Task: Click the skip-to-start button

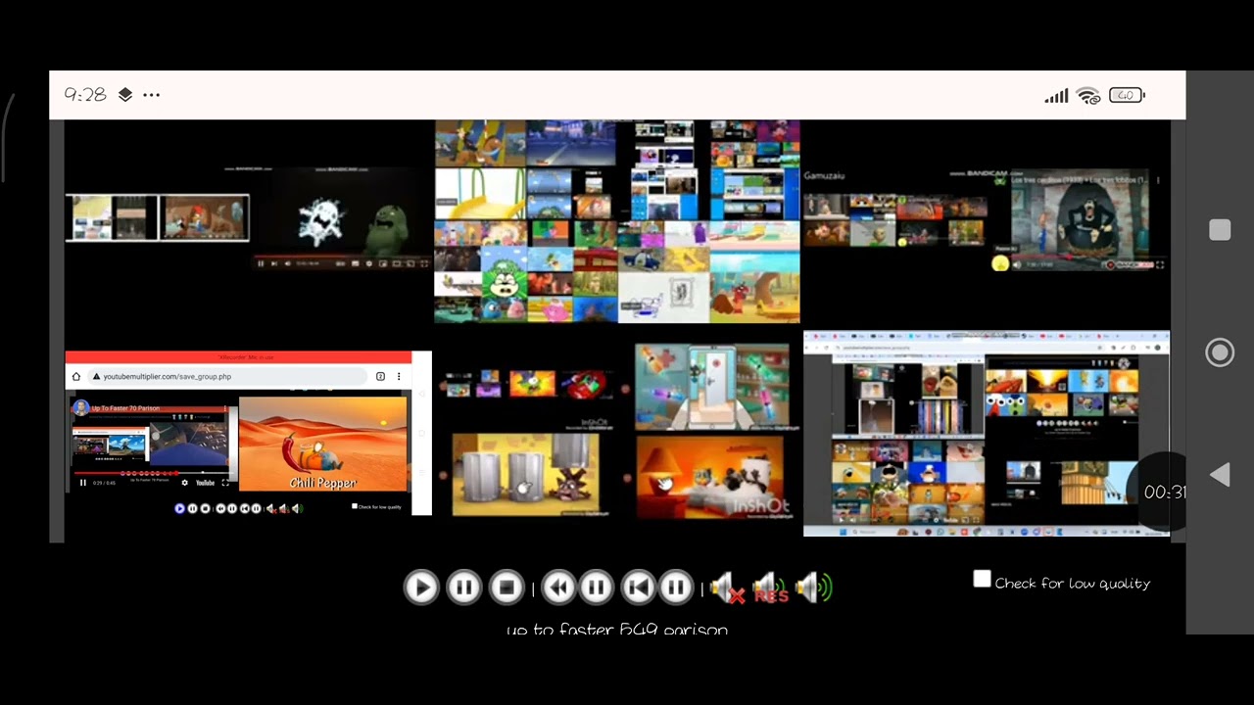Action: pyautogui.click(x=639, y=587)
